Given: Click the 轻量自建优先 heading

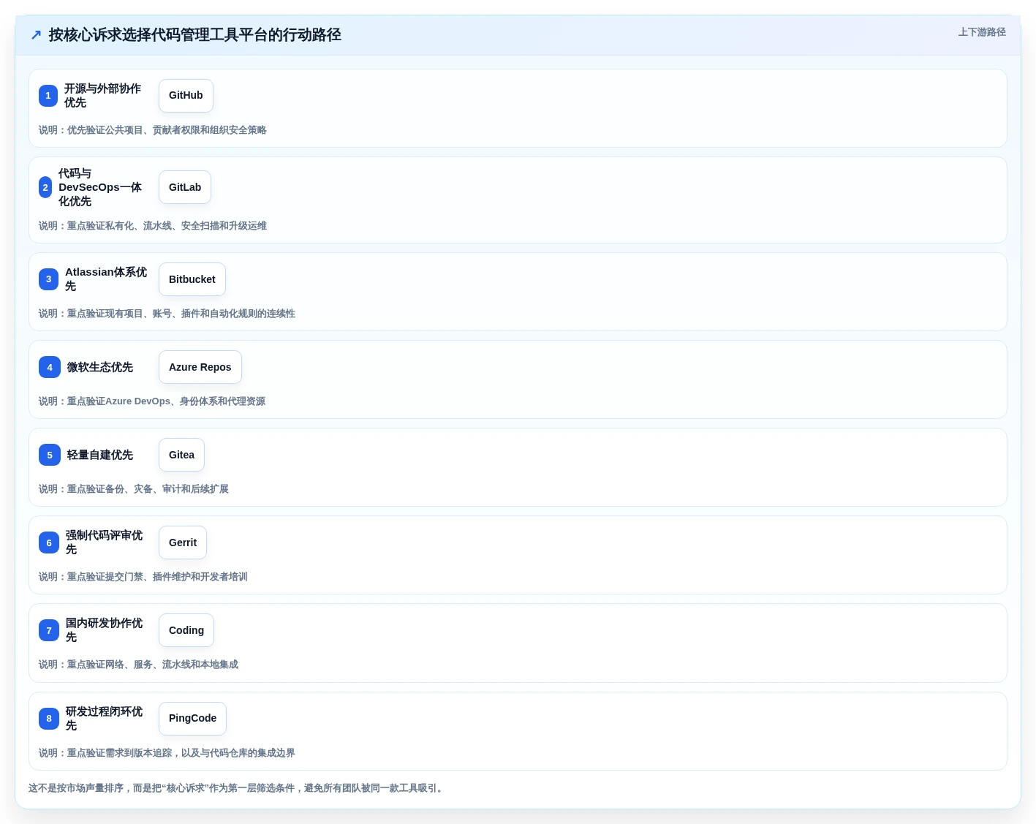Looking at the screenshot, I should click(100, 455).
